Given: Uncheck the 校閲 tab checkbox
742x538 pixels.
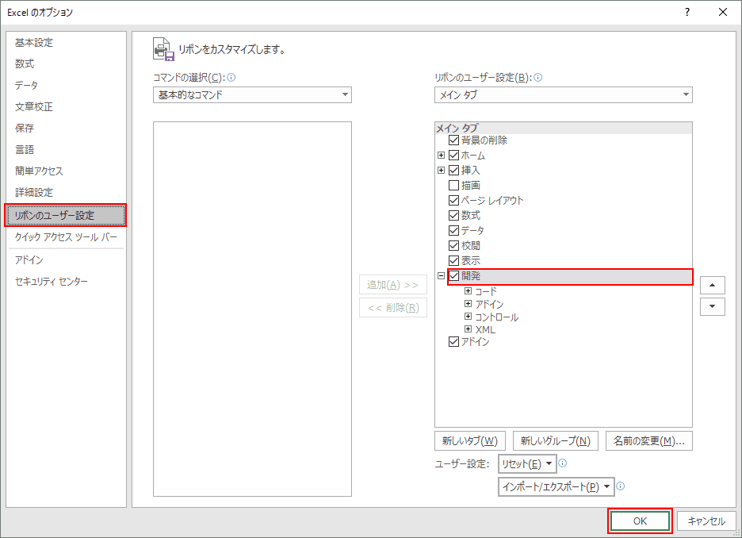Looking at the screenshot, I should [x=453, y=245].
